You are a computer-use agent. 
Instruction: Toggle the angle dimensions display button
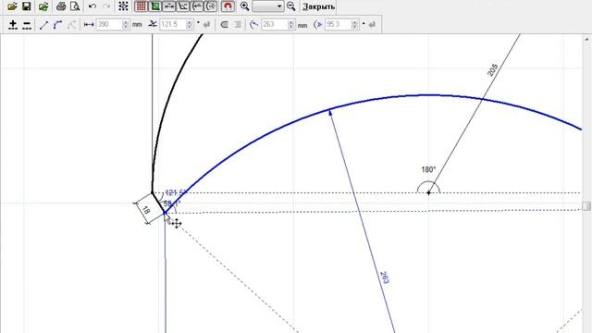[183, 6]
